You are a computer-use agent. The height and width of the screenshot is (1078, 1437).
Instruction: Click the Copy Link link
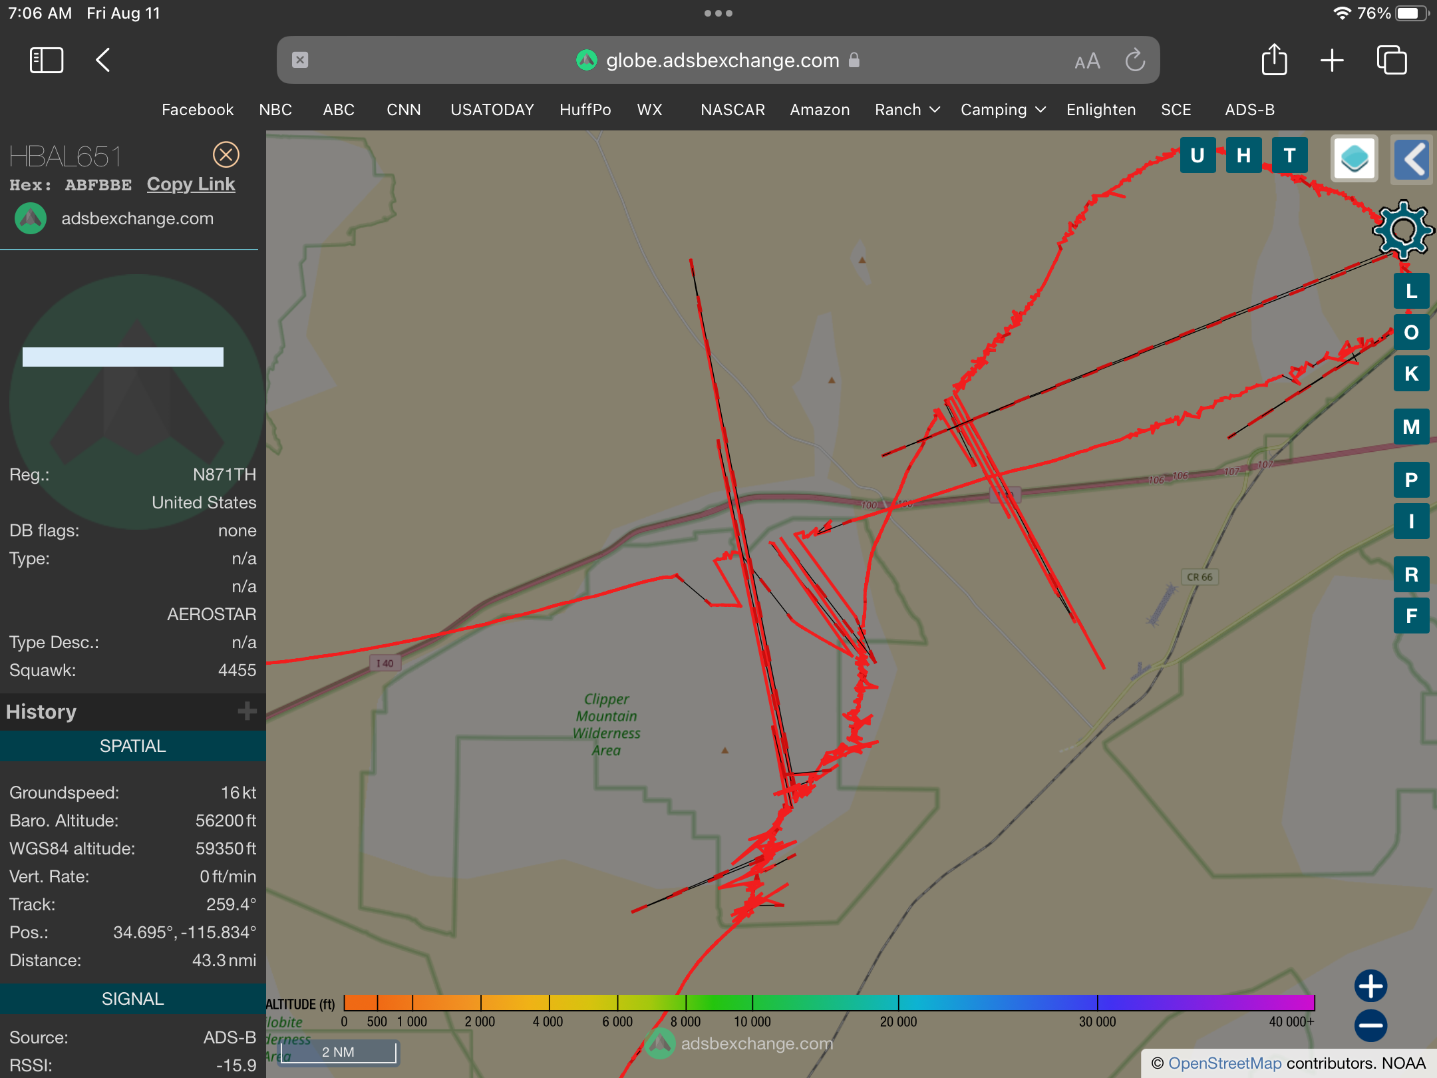pos(191,184)
